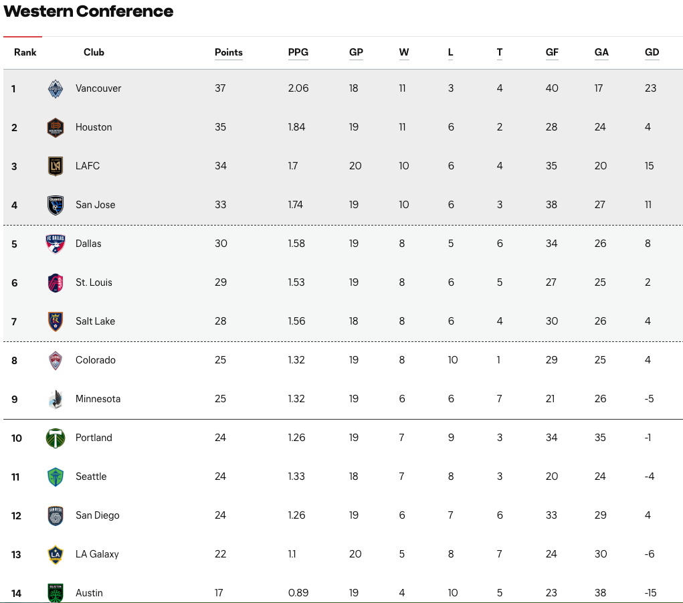
Task: Click the Houston Dynamo crest icon
Action: 56,128
